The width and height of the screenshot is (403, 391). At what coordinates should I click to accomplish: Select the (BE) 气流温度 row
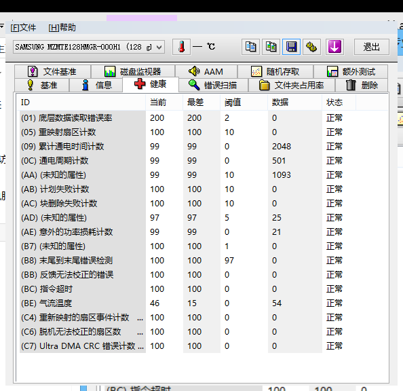click(x=203, y=303)
